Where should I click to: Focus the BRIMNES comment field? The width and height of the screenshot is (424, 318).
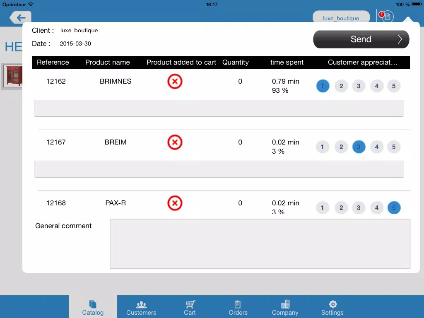[x=219, y=108]
